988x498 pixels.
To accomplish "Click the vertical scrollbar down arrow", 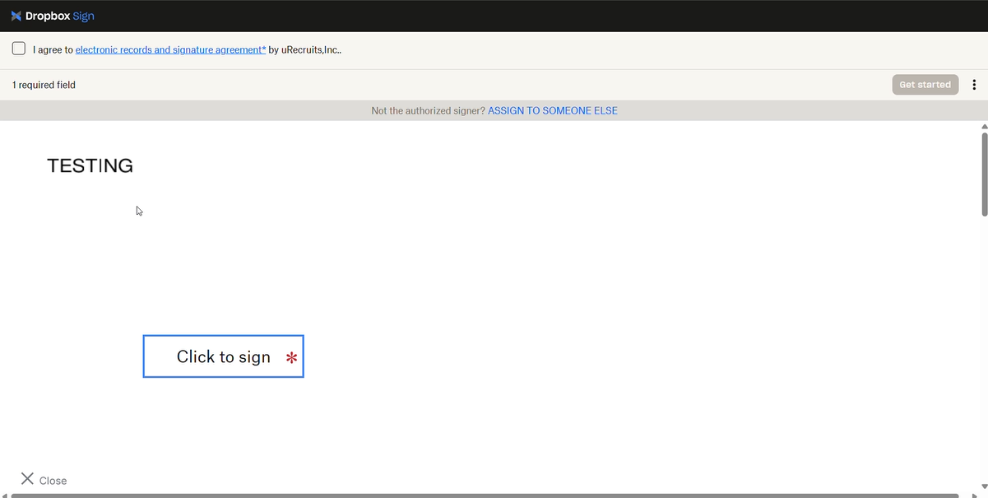I will 984,486.
